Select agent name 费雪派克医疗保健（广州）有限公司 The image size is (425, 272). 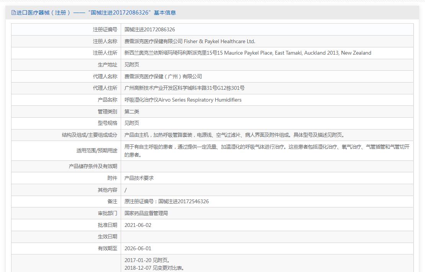[163, 76]
